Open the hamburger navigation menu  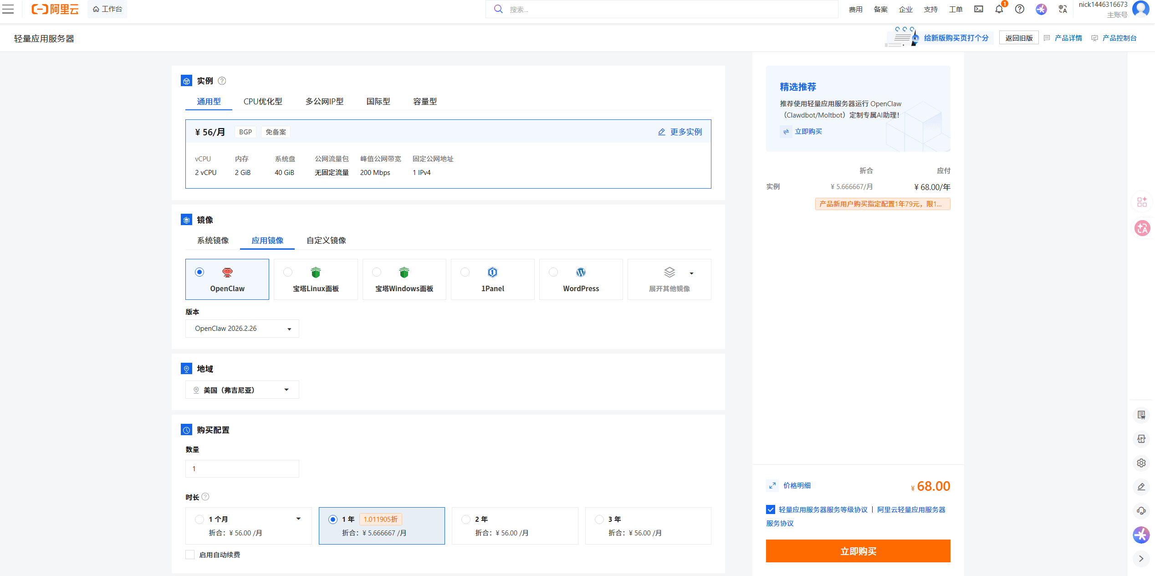8,9
